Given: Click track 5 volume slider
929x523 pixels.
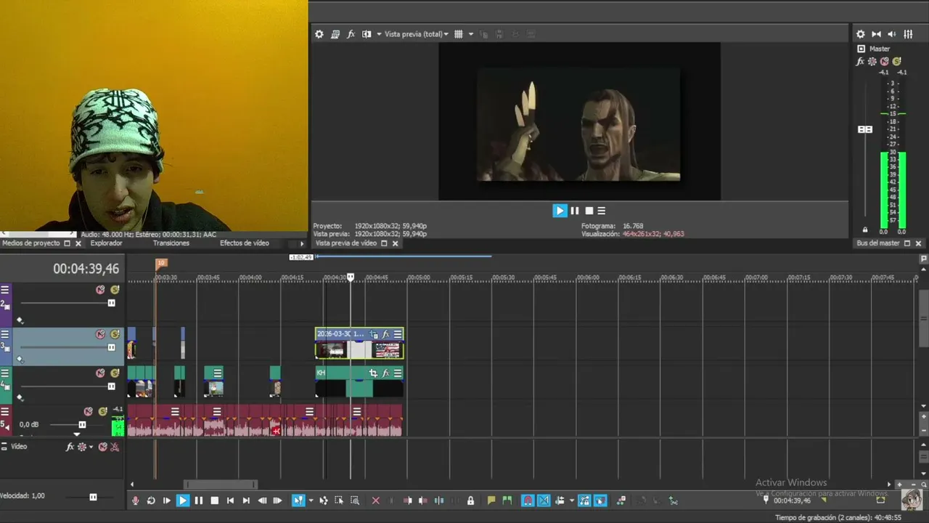Looking at the screenshot, I should coord(82,424).
